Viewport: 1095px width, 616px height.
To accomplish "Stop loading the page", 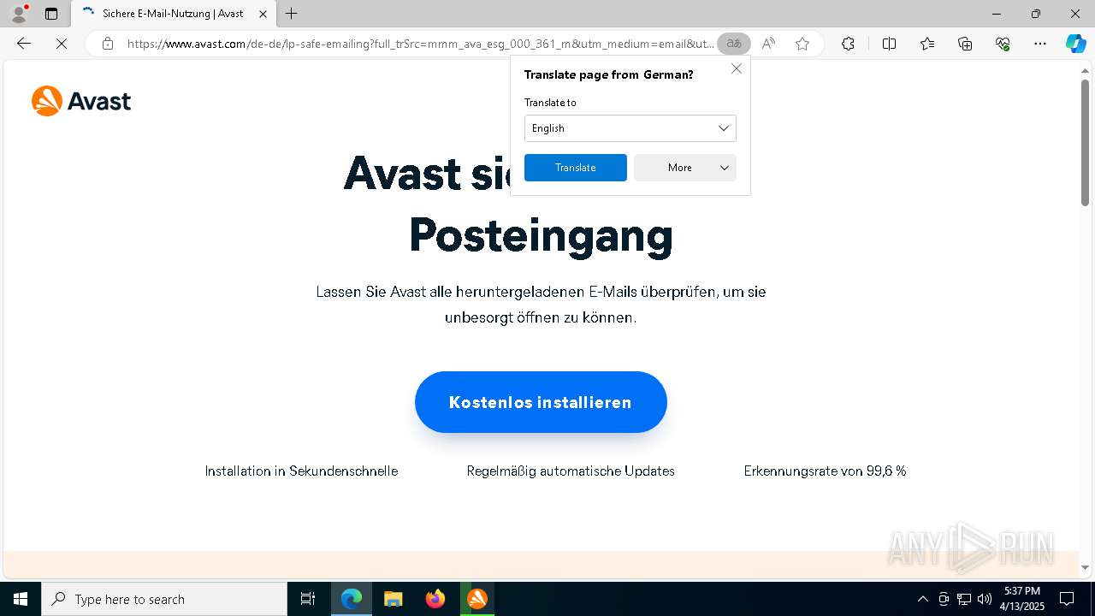I will point(62,44).
